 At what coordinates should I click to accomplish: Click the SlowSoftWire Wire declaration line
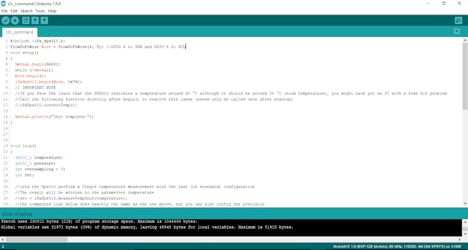[98, 47]
